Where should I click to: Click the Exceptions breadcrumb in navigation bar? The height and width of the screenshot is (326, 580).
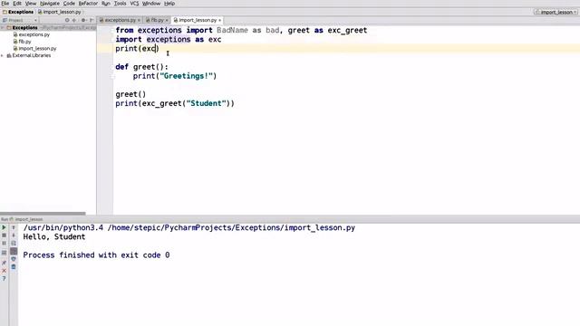18,12
